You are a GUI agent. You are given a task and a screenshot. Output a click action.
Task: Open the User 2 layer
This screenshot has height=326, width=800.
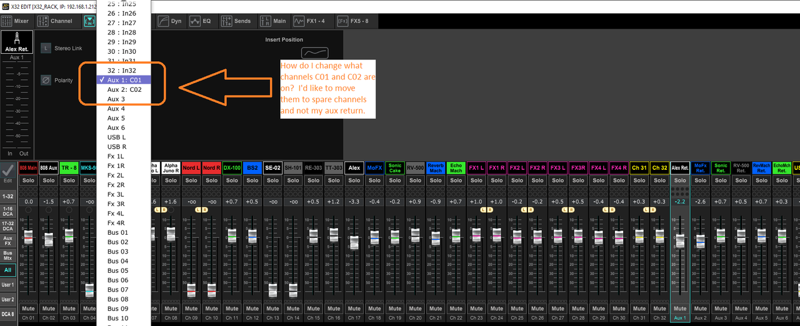point(8,300)
